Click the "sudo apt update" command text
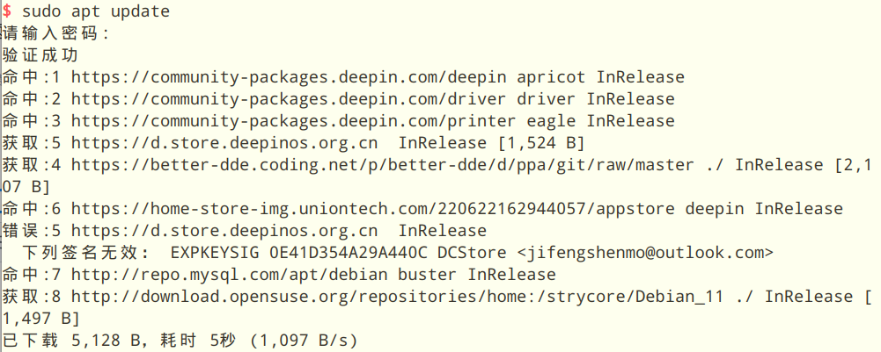Screen dimensions: 881x352 coord(96,11)
